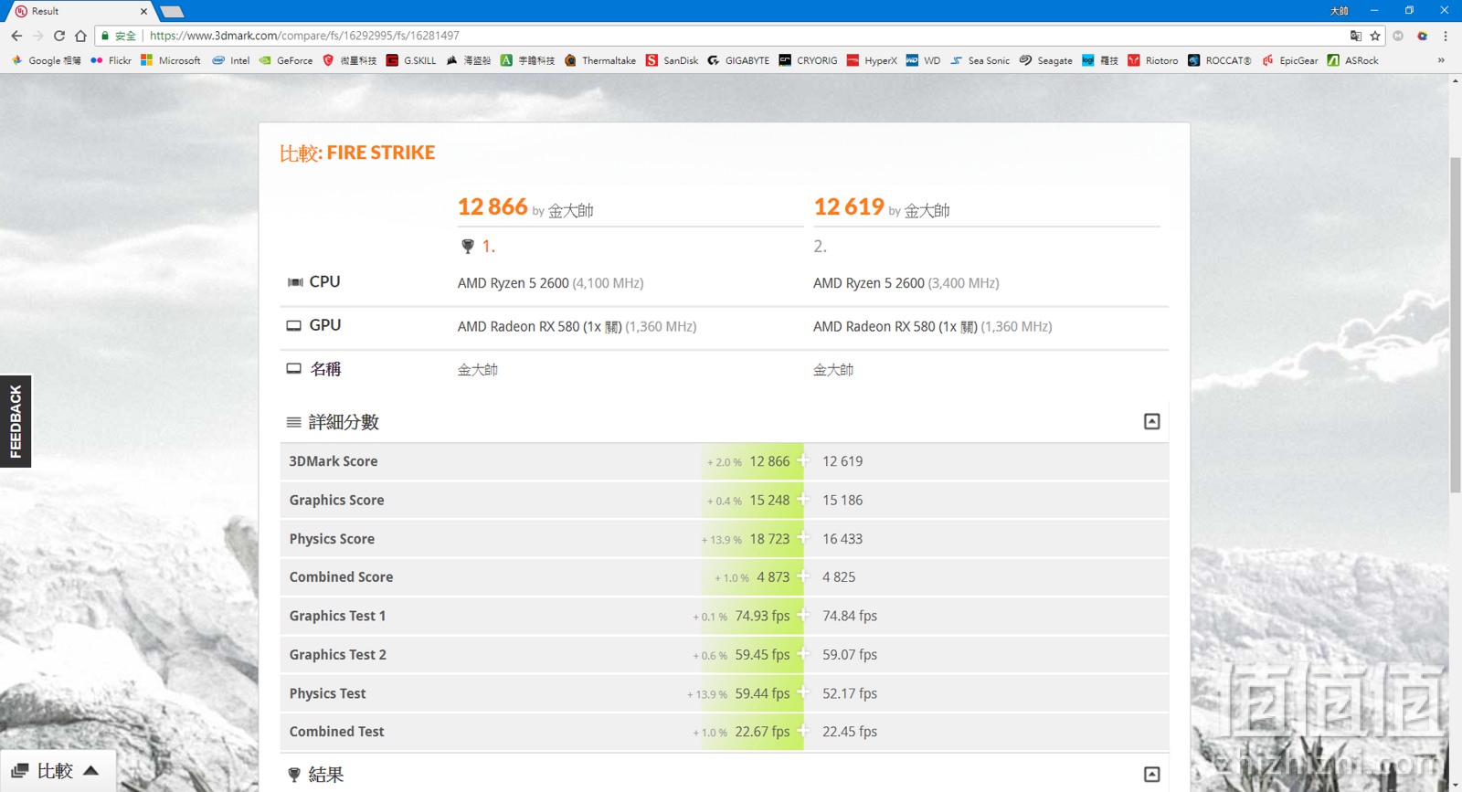1462x792 pixels.
Task: Open the FEEDBACK side tab
Action: point(16,421)
